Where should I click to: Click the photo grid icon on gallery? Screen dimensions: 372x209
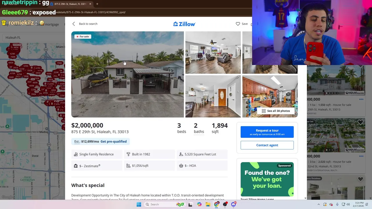point(264,111)
